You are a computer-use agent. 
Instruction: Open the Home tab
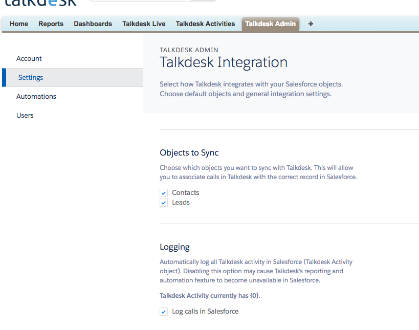19,24
